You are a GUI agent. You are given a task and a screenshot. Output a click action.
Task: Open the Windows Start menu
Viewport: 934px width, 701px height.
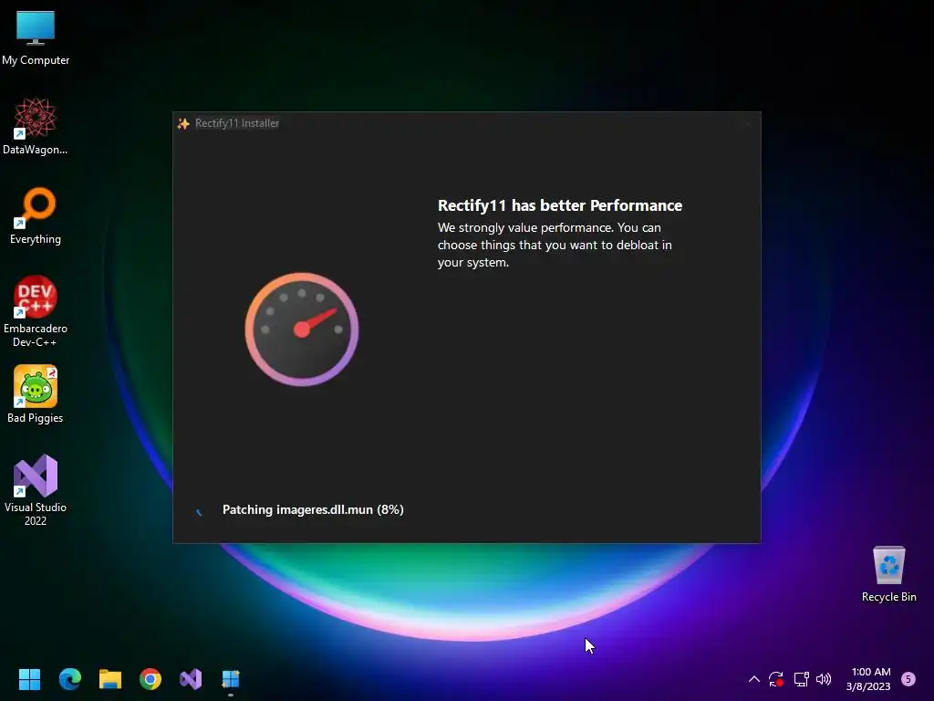29,679
